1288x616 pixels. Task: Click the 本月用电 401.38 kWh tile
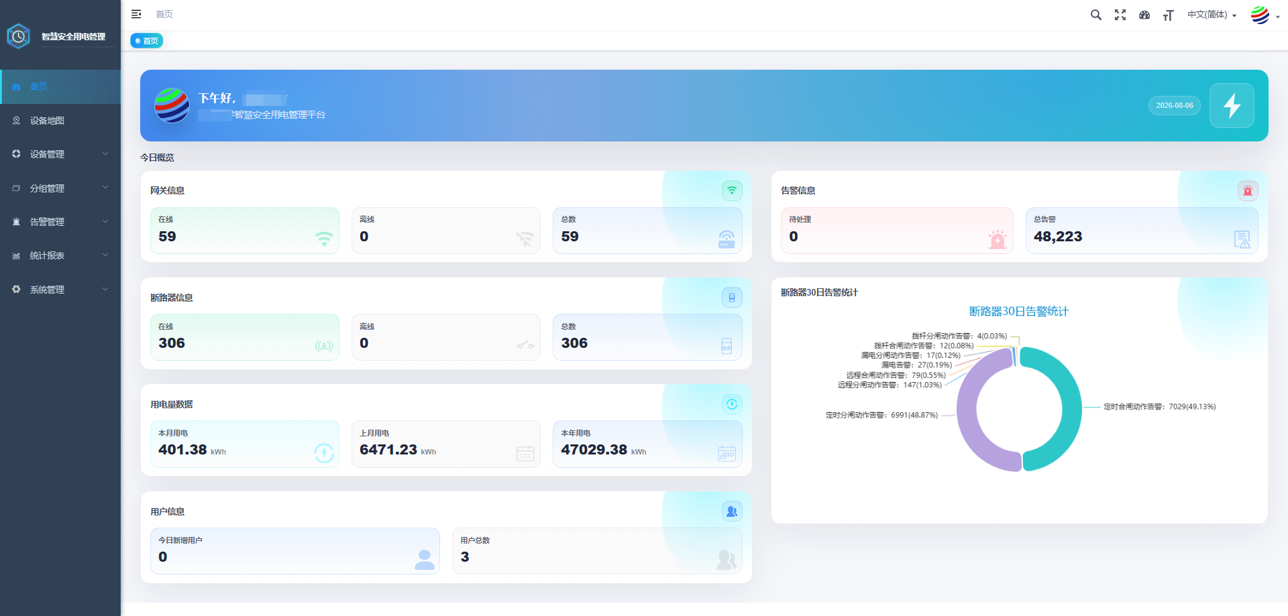pyautogui.click(x=245, y=444)
